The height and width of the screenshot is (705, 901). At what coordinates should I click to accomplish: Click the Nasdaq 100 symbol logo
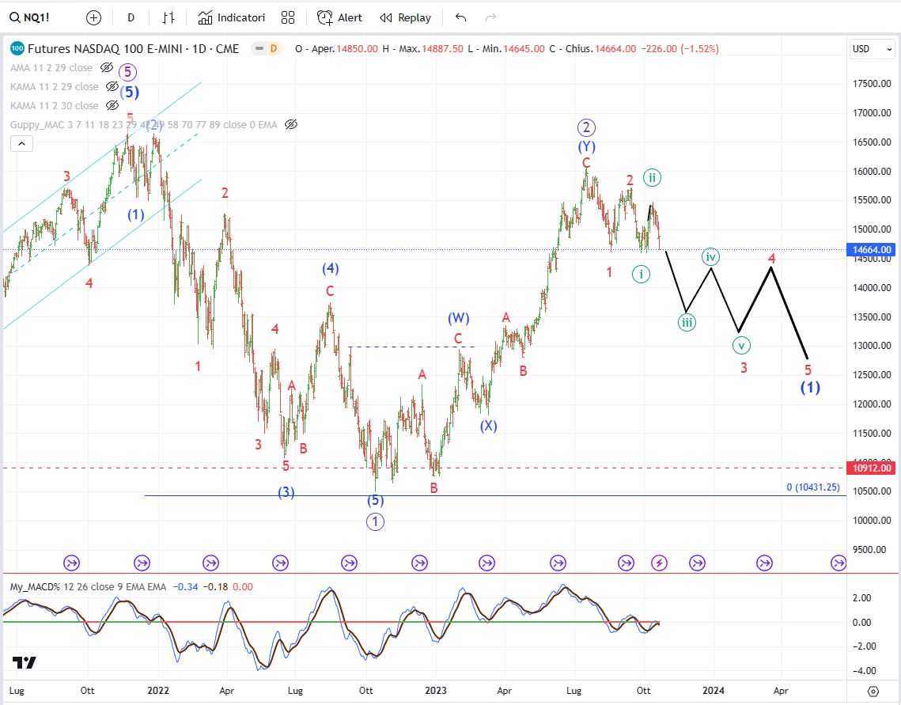coord(17,49)
